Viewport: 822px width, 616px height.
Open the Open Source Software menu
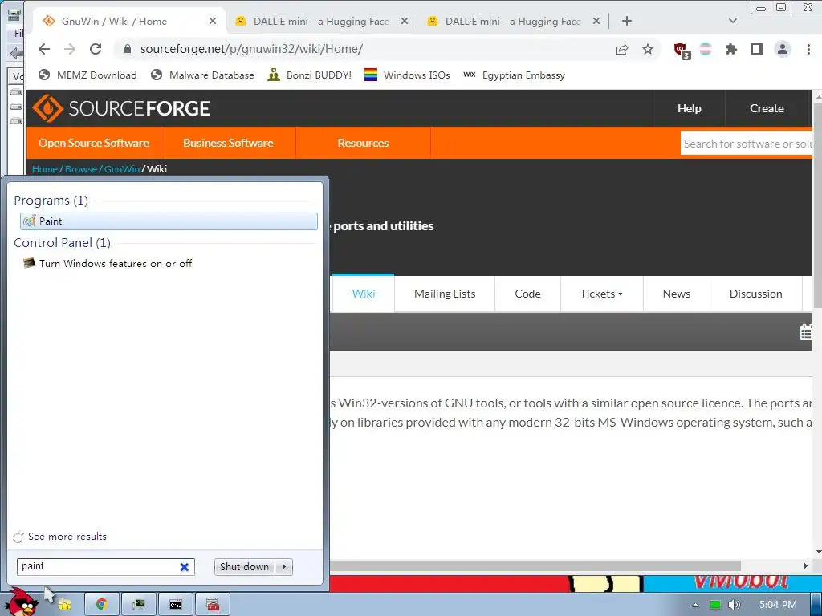point(94,143)
